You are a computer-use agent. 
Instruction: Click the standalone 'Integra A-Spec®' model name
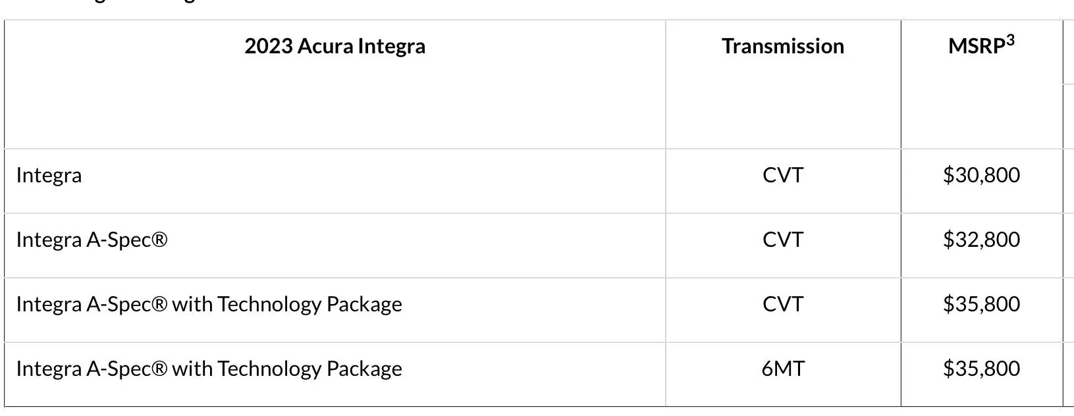click(x=92, y=240)
